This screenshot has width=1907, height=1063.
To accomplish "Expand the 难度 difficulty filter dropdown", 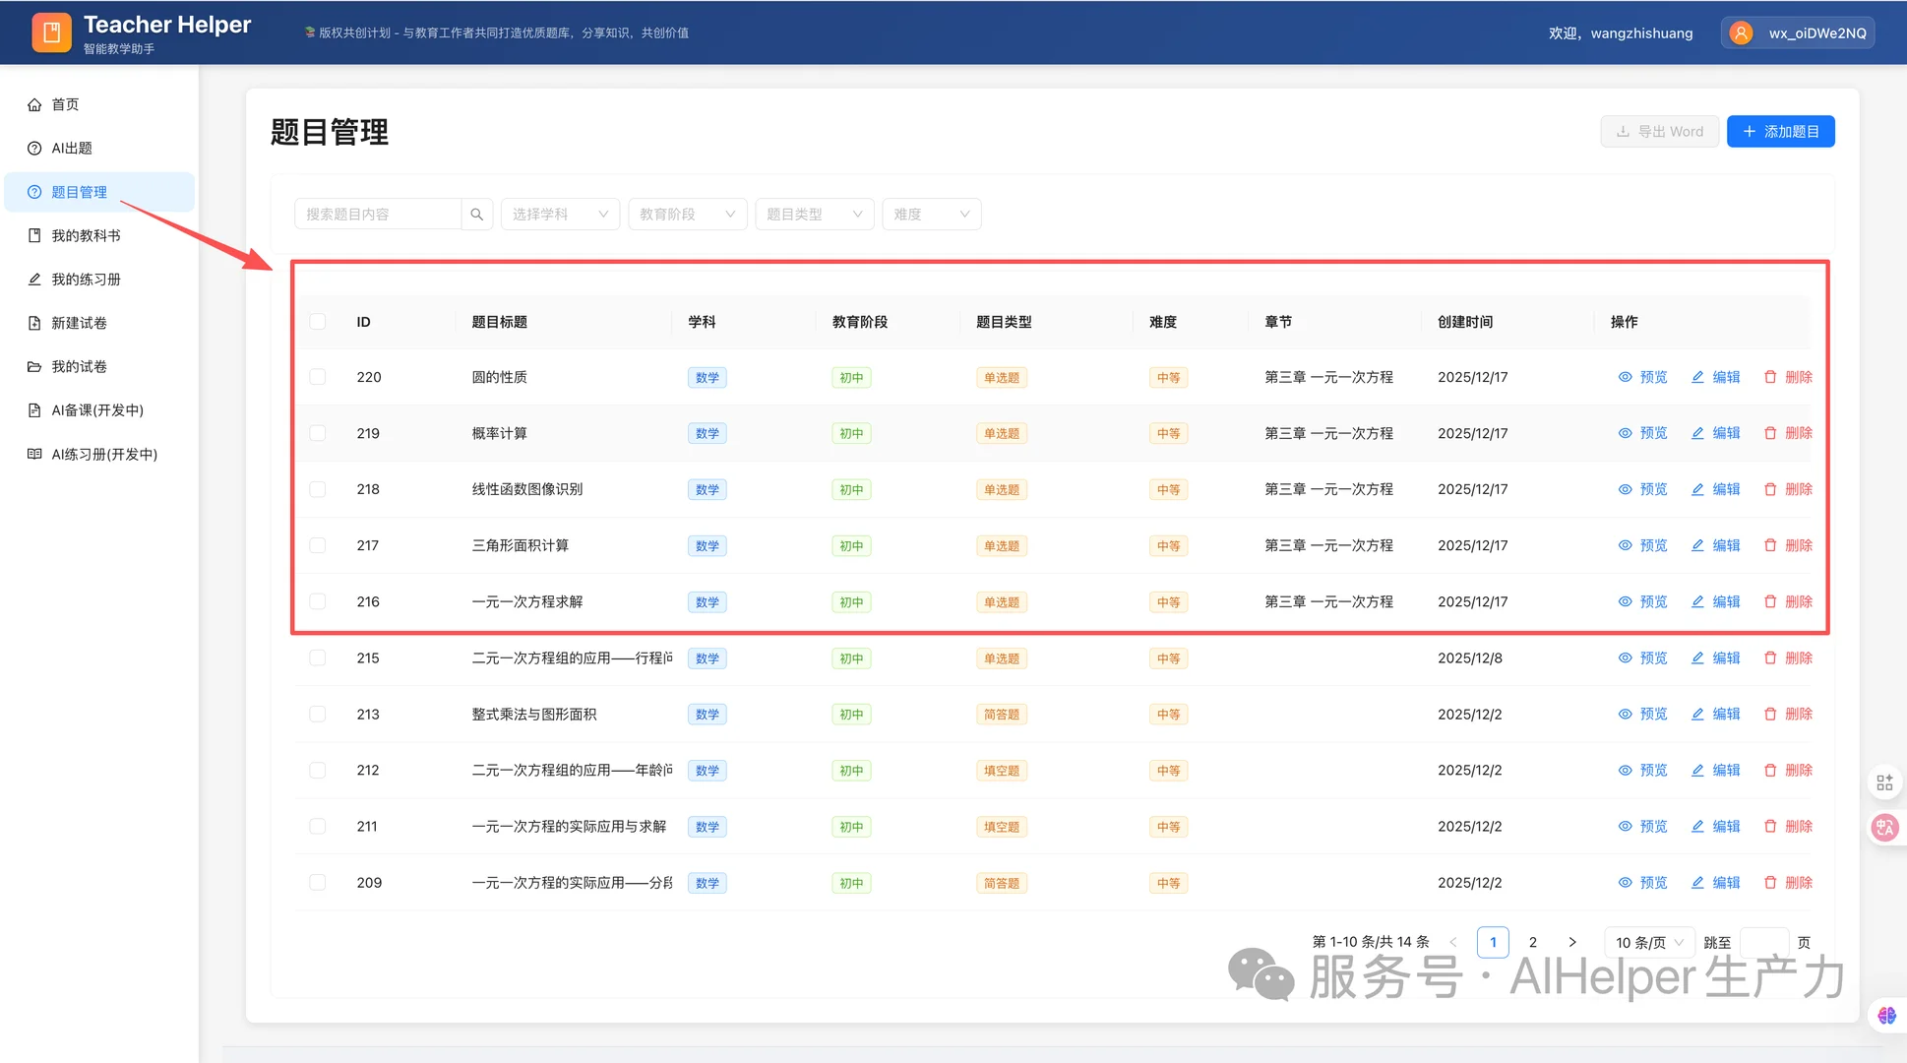I will point(930,214).
